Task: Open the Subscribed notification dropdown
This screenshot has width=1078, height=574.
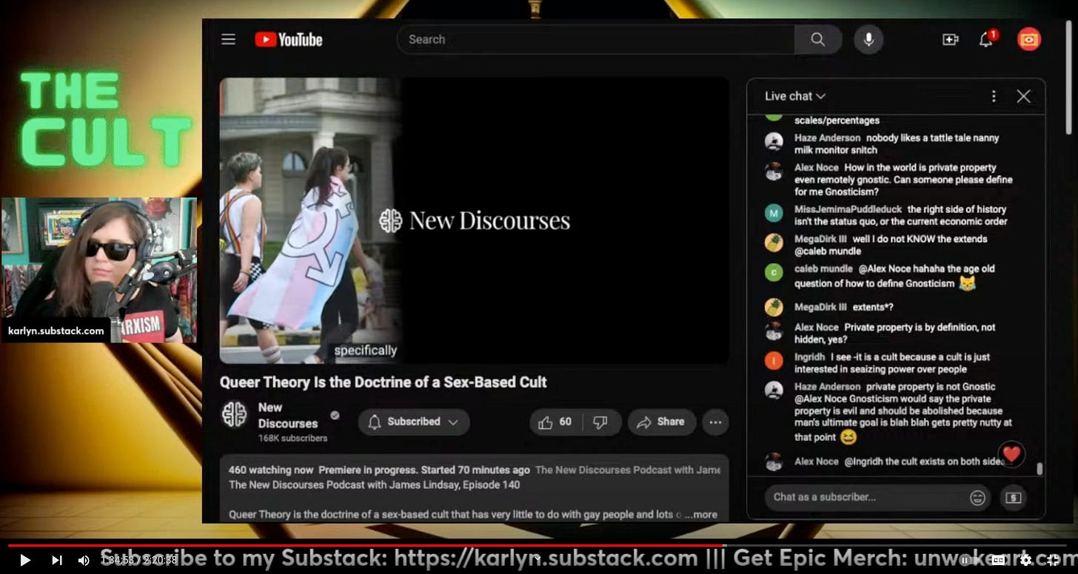Action: coord(414,422)
